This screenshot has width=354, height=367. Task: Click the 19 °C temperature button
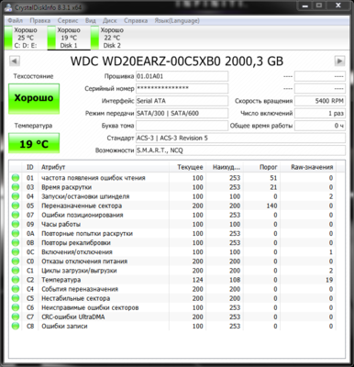34,143
